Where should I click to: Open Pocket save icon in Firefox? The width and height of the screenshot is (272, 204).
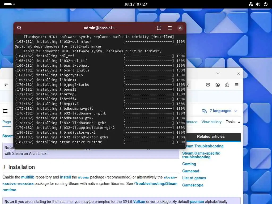coord(208,85)
